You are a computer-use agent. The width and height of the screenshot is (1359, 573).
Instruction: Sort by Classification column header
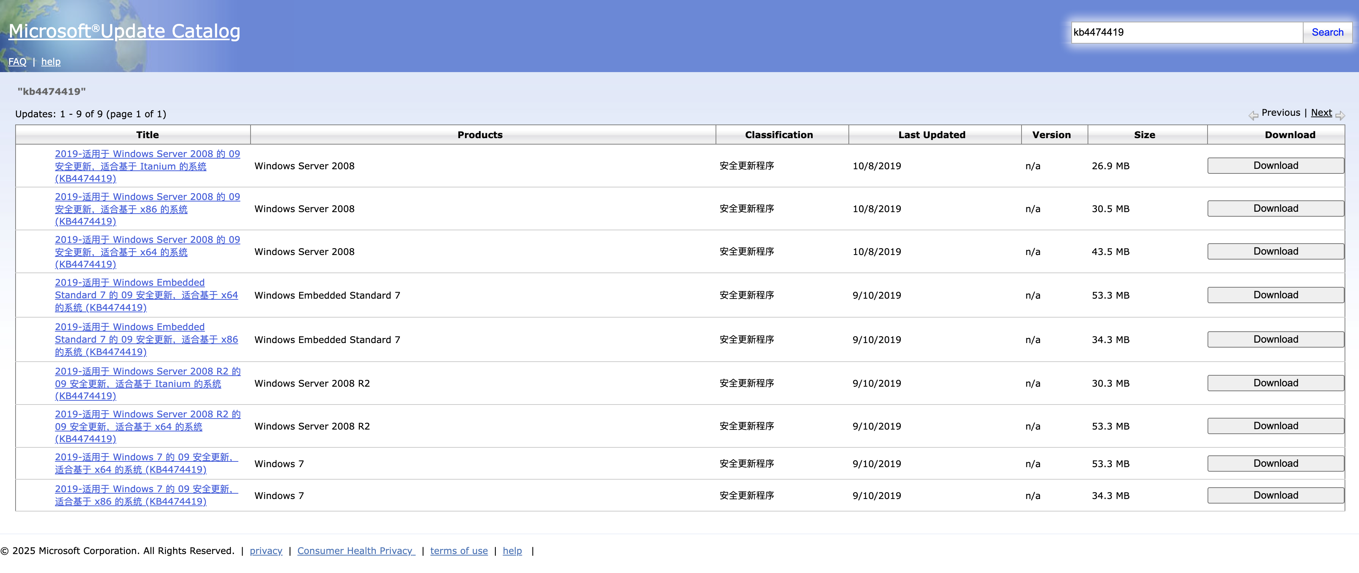coord(779,135)
